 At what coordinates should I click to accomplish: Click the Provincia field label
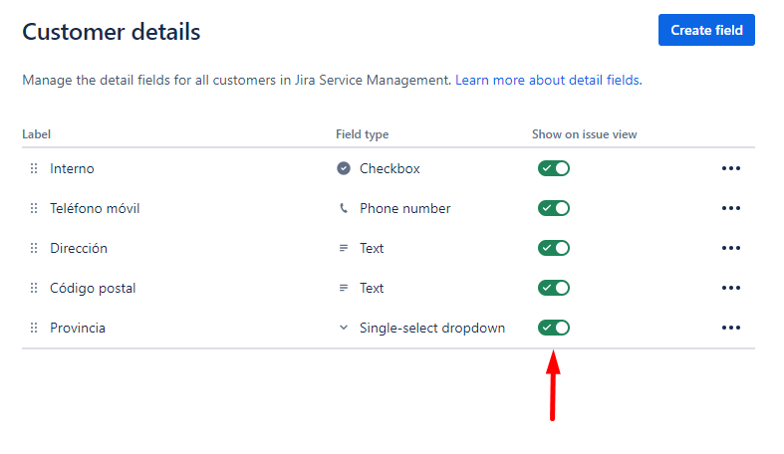click(x=78, y=328)
